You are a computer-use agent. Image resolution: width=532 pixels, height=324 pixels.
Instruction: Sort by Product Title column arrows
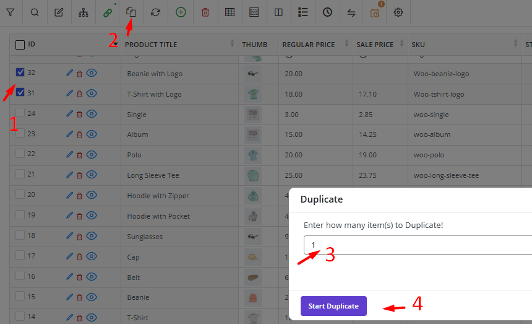point(232,43)
